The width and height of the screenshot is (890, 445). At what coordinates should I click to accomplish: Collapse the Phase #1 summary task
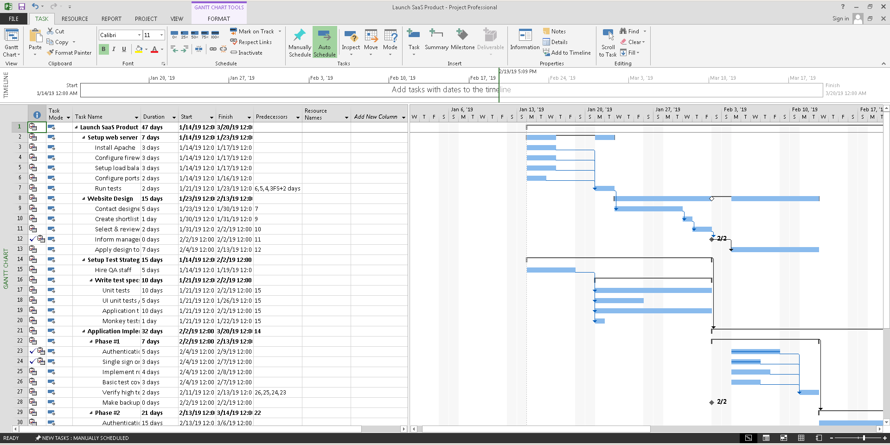click(x=91, y=342)
